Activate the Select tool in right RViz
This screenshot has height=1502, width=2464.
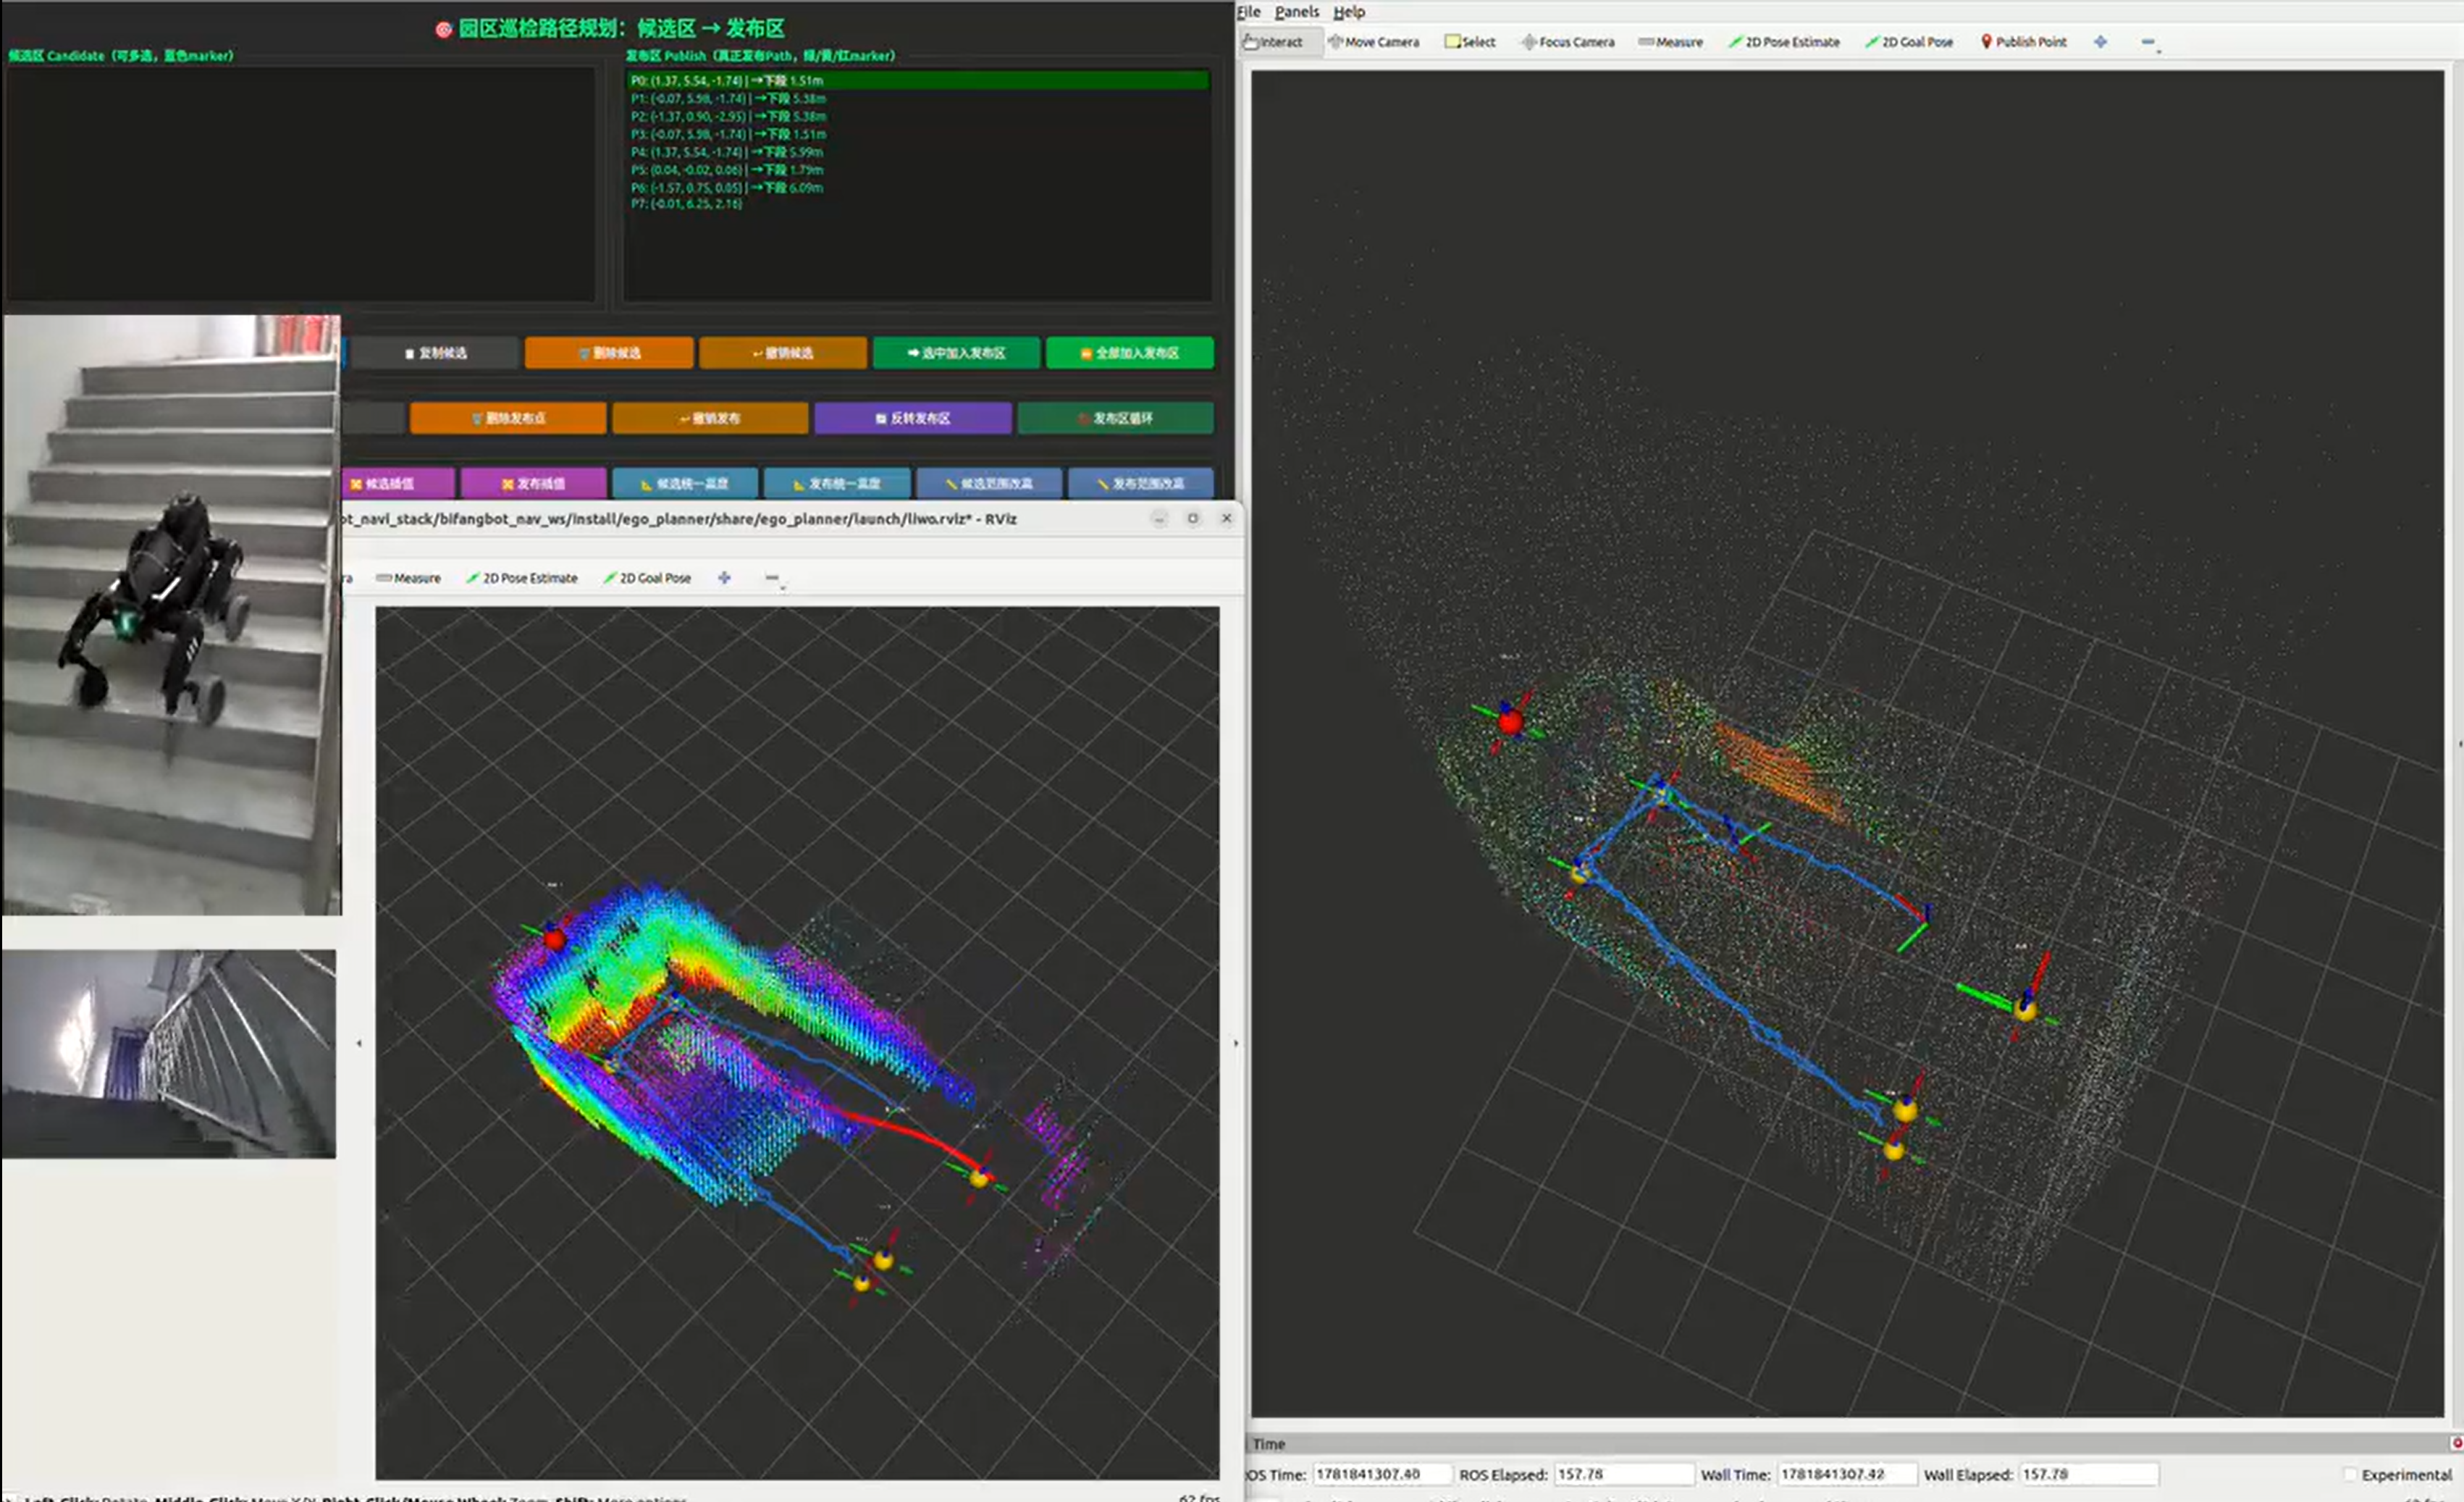click(1470, 42)
